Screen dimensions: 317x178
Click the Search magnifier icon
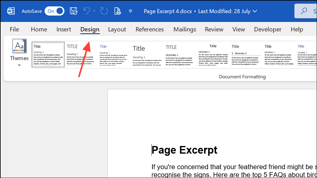[304, 11]
